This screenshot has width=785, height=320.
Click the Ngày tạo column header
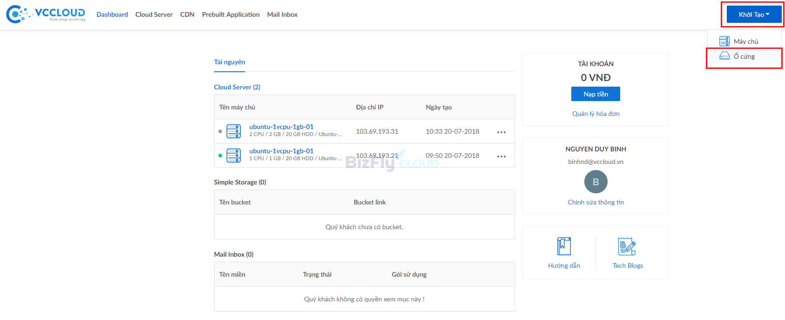click(x=439, y=107)
